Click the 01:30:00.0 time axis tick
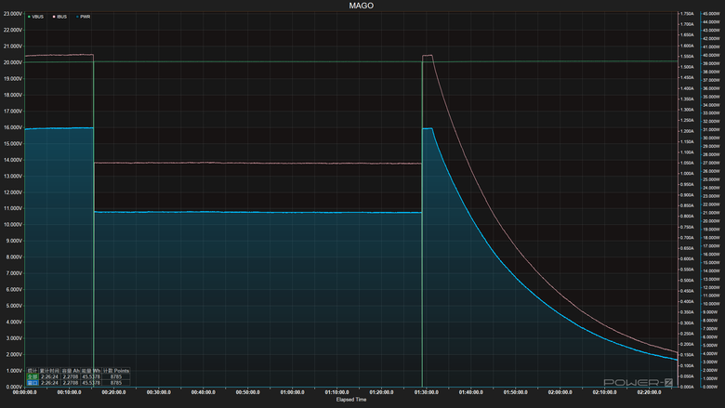Screen dimensions: 725x408 [x=427, y=392]
